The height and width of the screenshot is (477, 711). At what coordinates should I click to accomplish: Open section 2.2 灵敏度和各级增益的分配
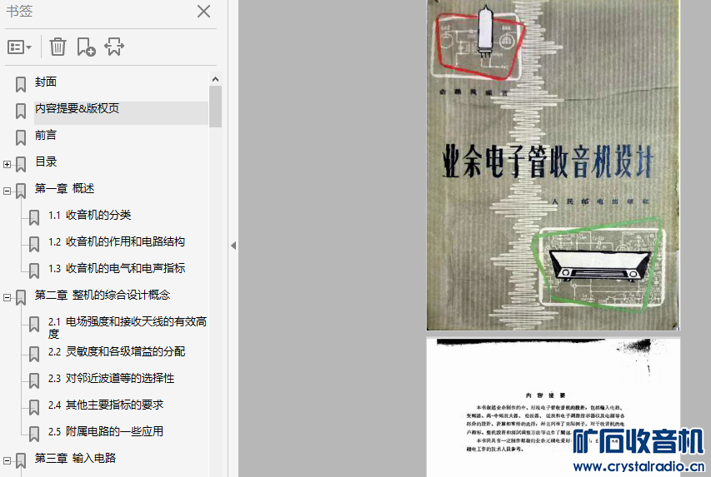pos(117,351)
